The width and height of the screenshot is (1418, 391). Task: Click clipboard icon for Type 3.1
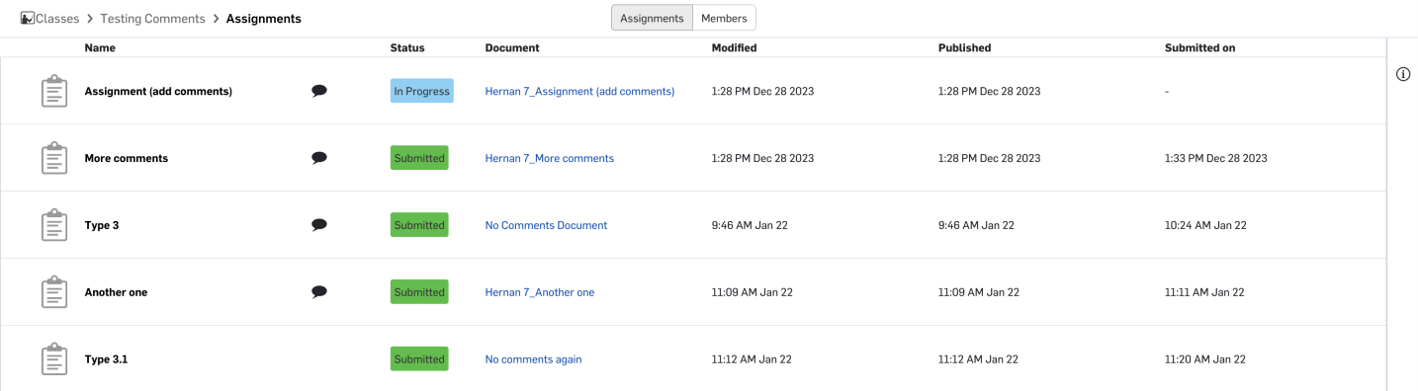coord(54,359)
